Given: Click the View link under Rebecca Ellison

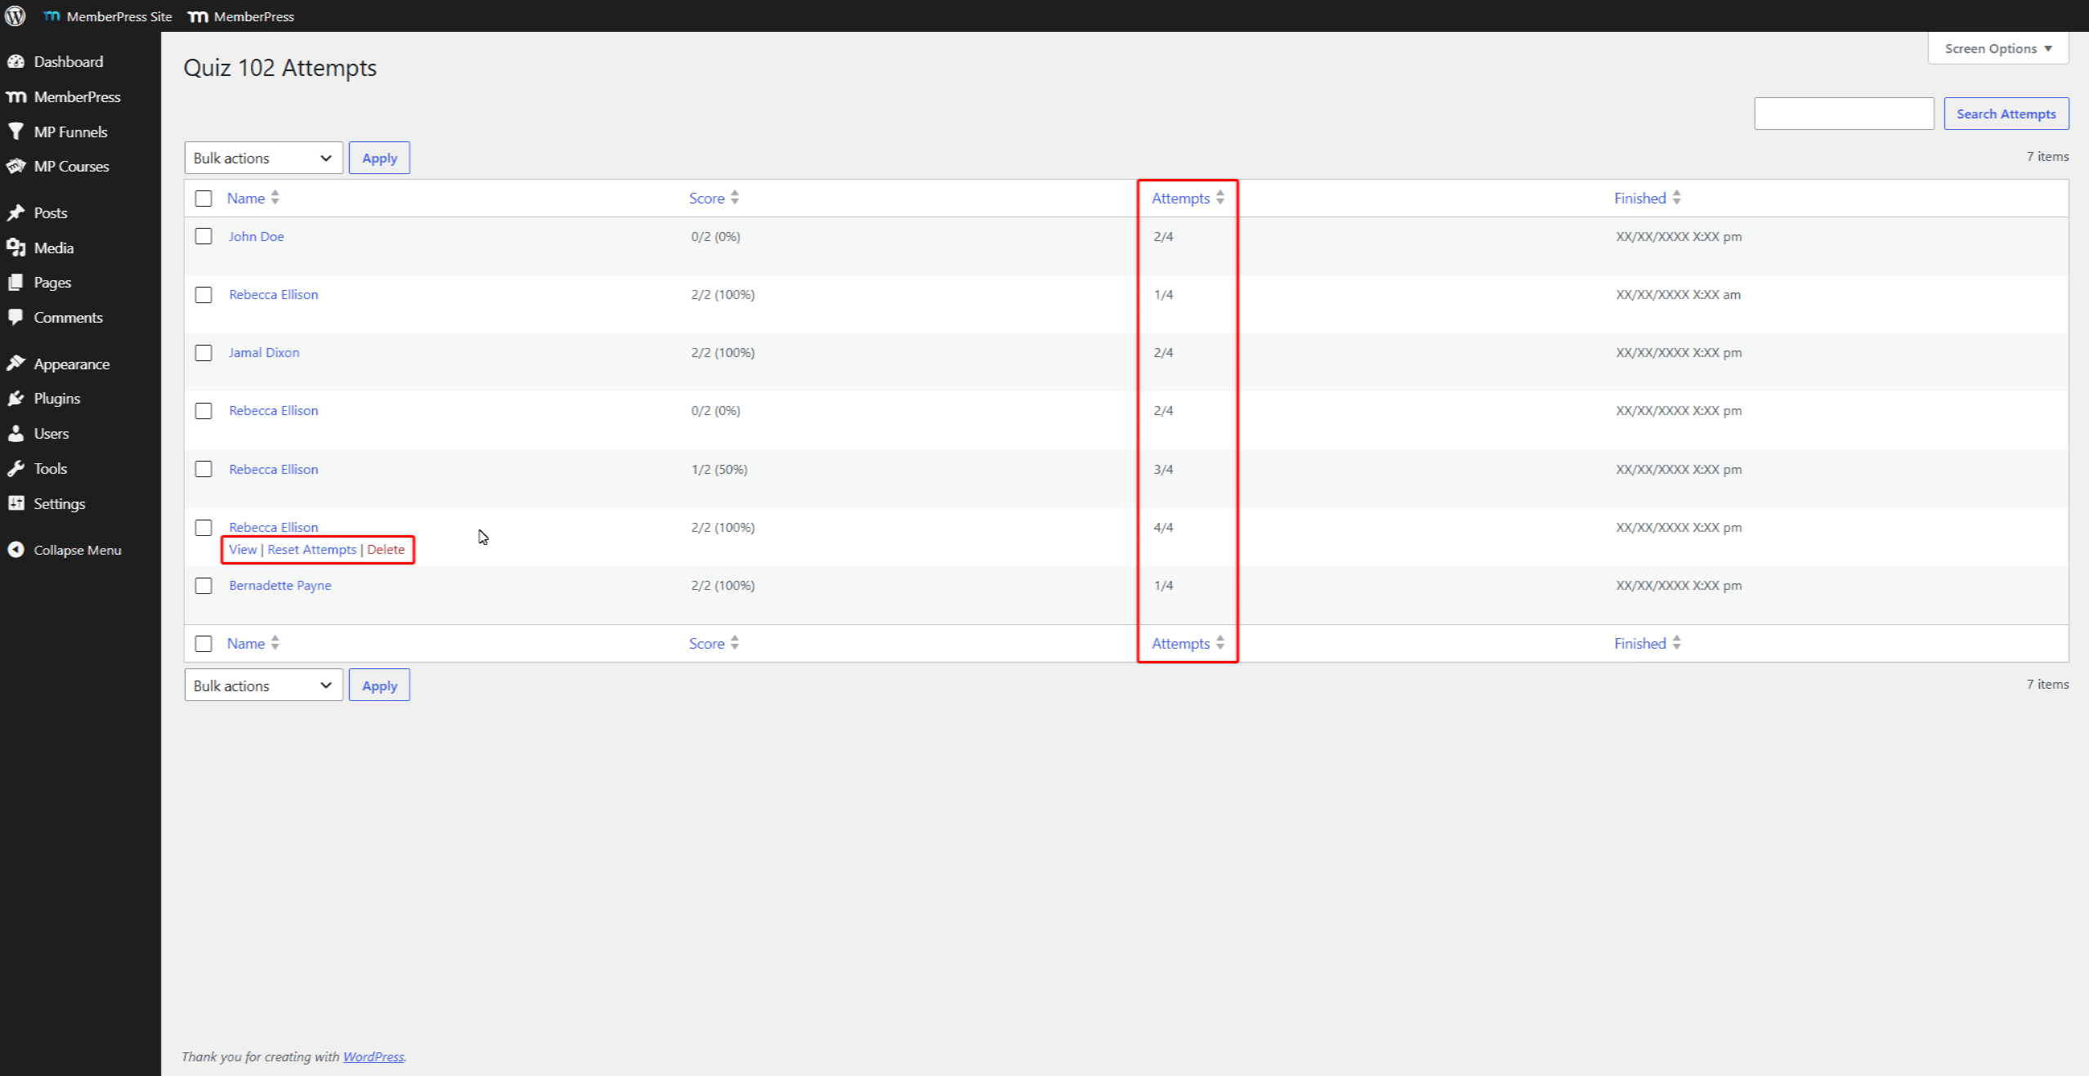Looking at the screenshot, I should click(x=243, y=550).
